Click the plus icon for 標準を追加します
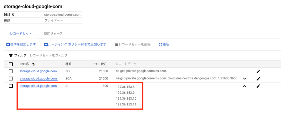281x116 pixels. tap(8, 44)
